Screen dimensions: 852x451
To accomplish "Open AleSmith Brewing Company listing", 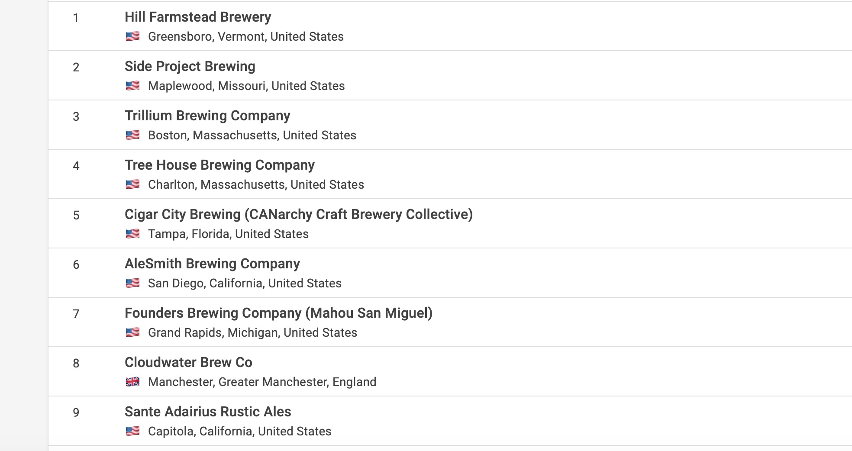I will click(212, 264).
